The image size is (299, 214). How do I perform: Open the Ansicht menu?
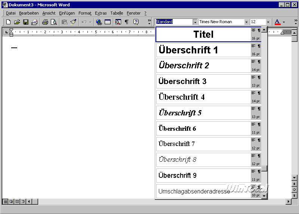(x=49, y=13)
